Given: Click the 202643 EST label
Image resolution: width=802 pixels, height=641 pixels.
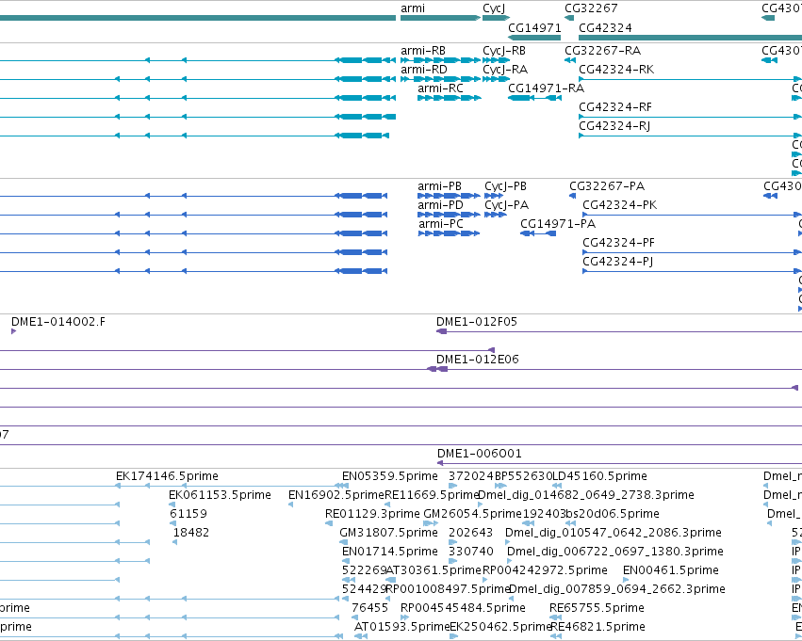Looking at the screenshot, I should [x=470, y=534].
